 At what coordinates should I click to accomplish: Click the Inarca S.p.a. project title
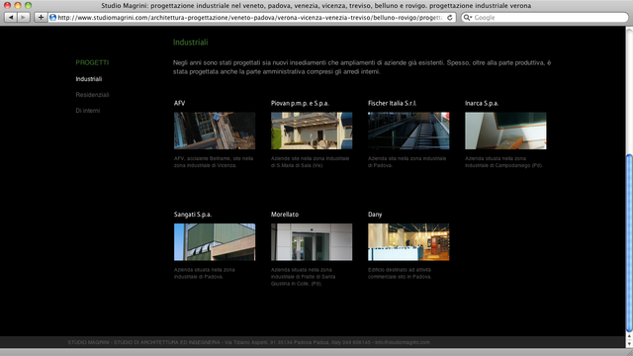tap(482, 103)
